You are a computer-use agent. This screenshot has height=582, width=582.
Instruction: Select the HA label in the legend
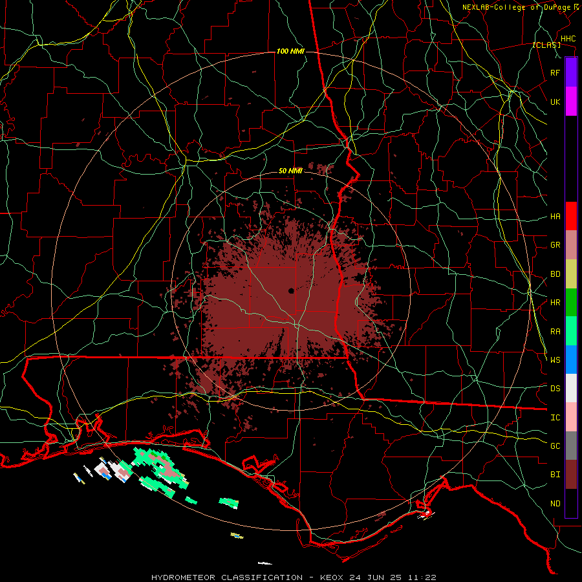click(555, 216)
